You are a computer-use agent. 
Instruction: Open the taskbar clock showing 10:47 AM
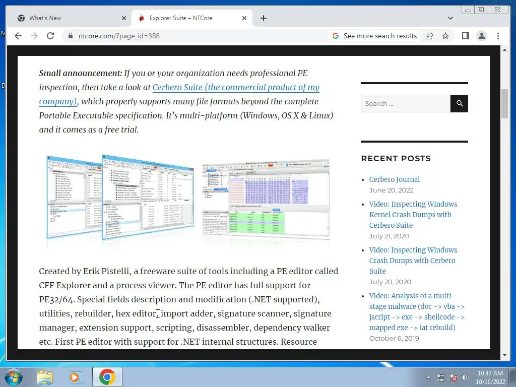point(490,377)
